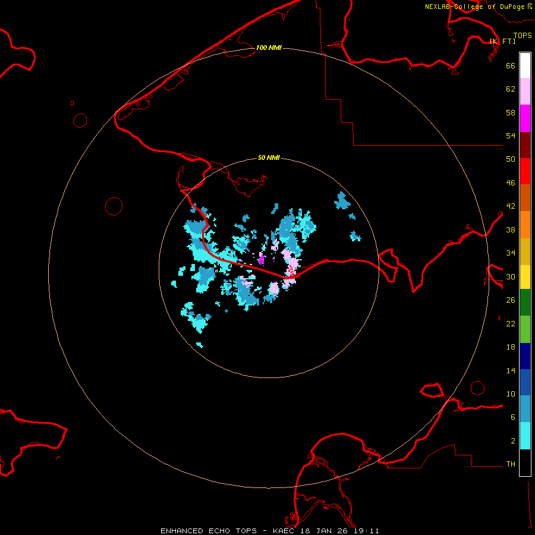Click the navy blue legend swatch
The height and width of the screenshot is (535, 535).
pyautogui.click(x=525, y=356)
